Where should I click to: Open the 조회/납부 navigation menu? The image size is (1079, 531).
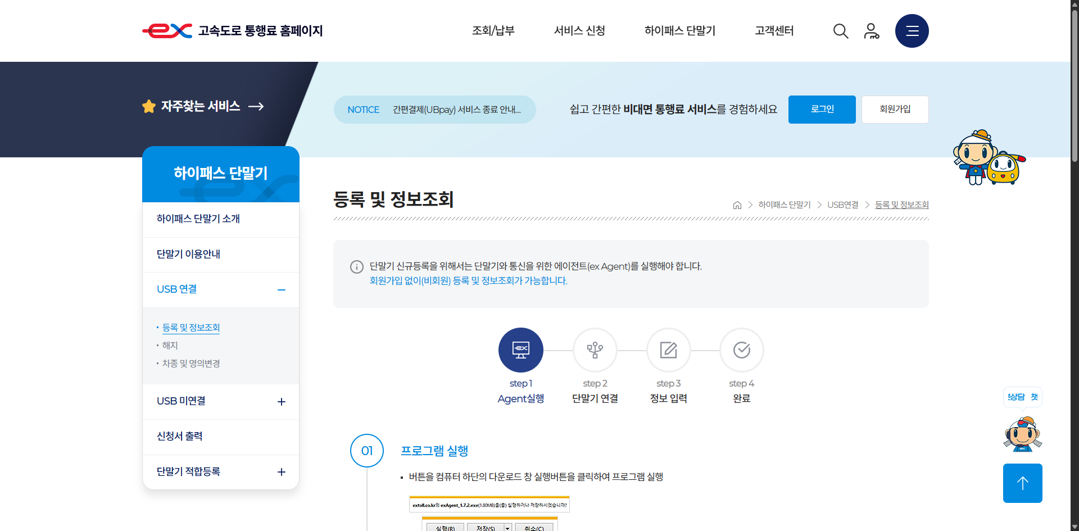(x=493, y=31)
